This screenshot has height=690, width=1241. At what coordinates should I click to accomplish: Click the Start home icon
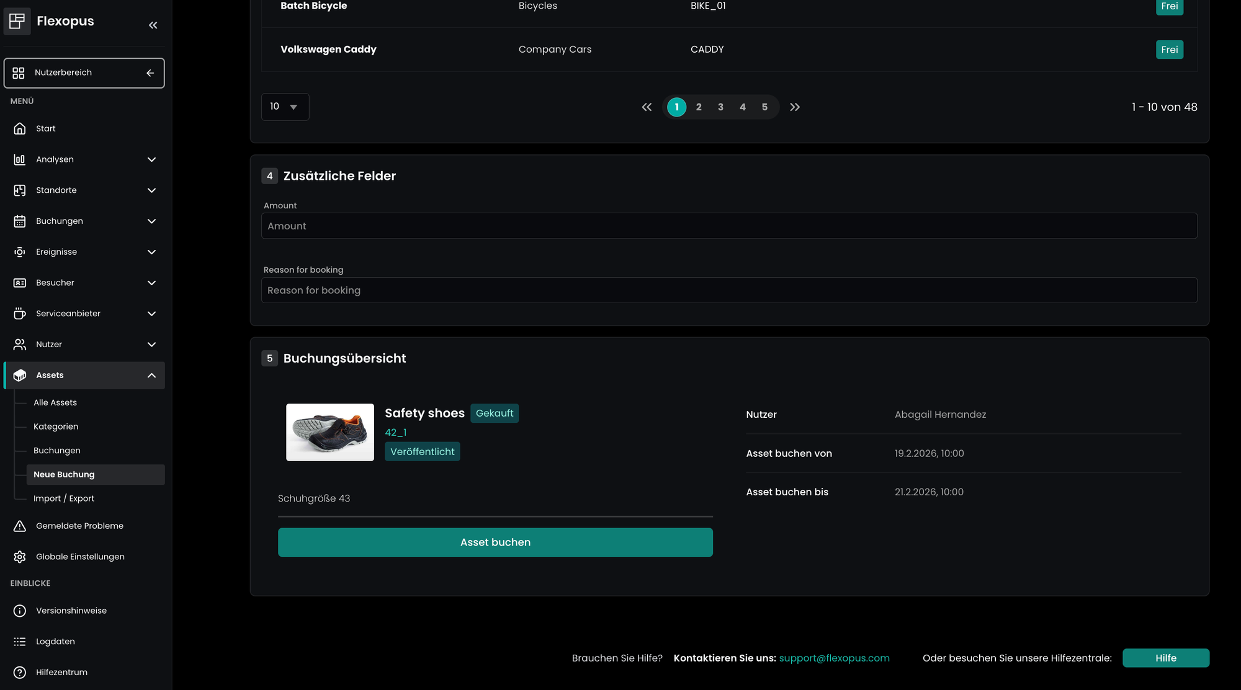[x=20, y=128]
